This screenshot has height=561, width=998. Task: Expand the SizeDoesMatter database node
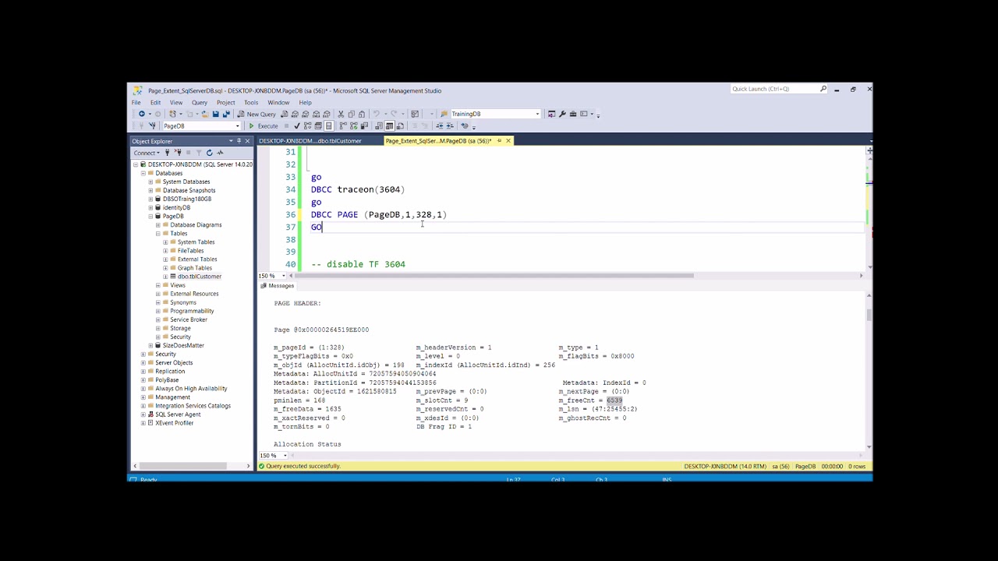click(x=150, y=345)
